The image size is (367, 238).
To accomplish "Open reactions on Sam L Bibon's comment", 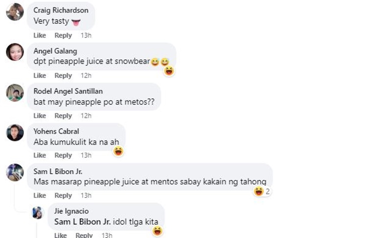I will (262, 191).
